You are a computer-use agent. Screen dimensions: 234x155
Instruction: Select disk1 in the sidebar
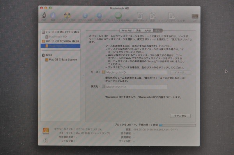point(60,55)
